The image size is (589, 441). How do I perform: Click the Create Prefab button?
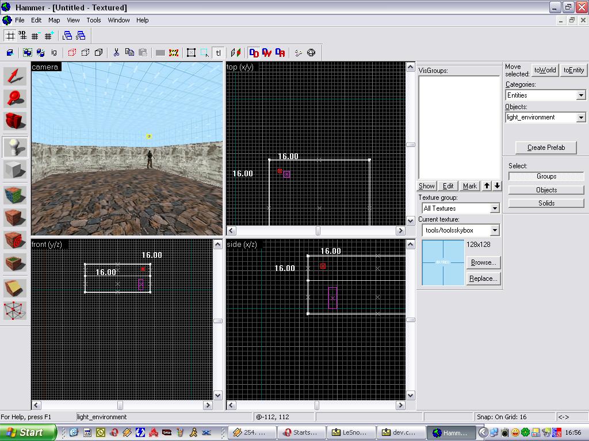pyautogui.click(x=546, y=148)
